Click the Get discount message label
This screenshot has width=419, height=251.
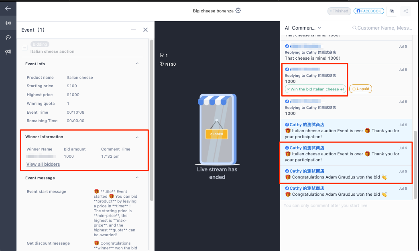(48, 243)
